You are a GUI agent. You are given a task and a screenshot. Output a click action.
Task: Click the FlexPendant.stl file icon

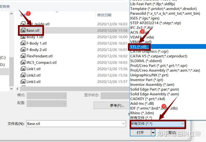click(23, 56)
